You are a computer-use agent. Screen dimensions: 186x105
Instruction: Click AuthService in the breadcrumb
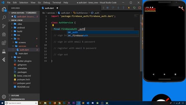point(82,13)
